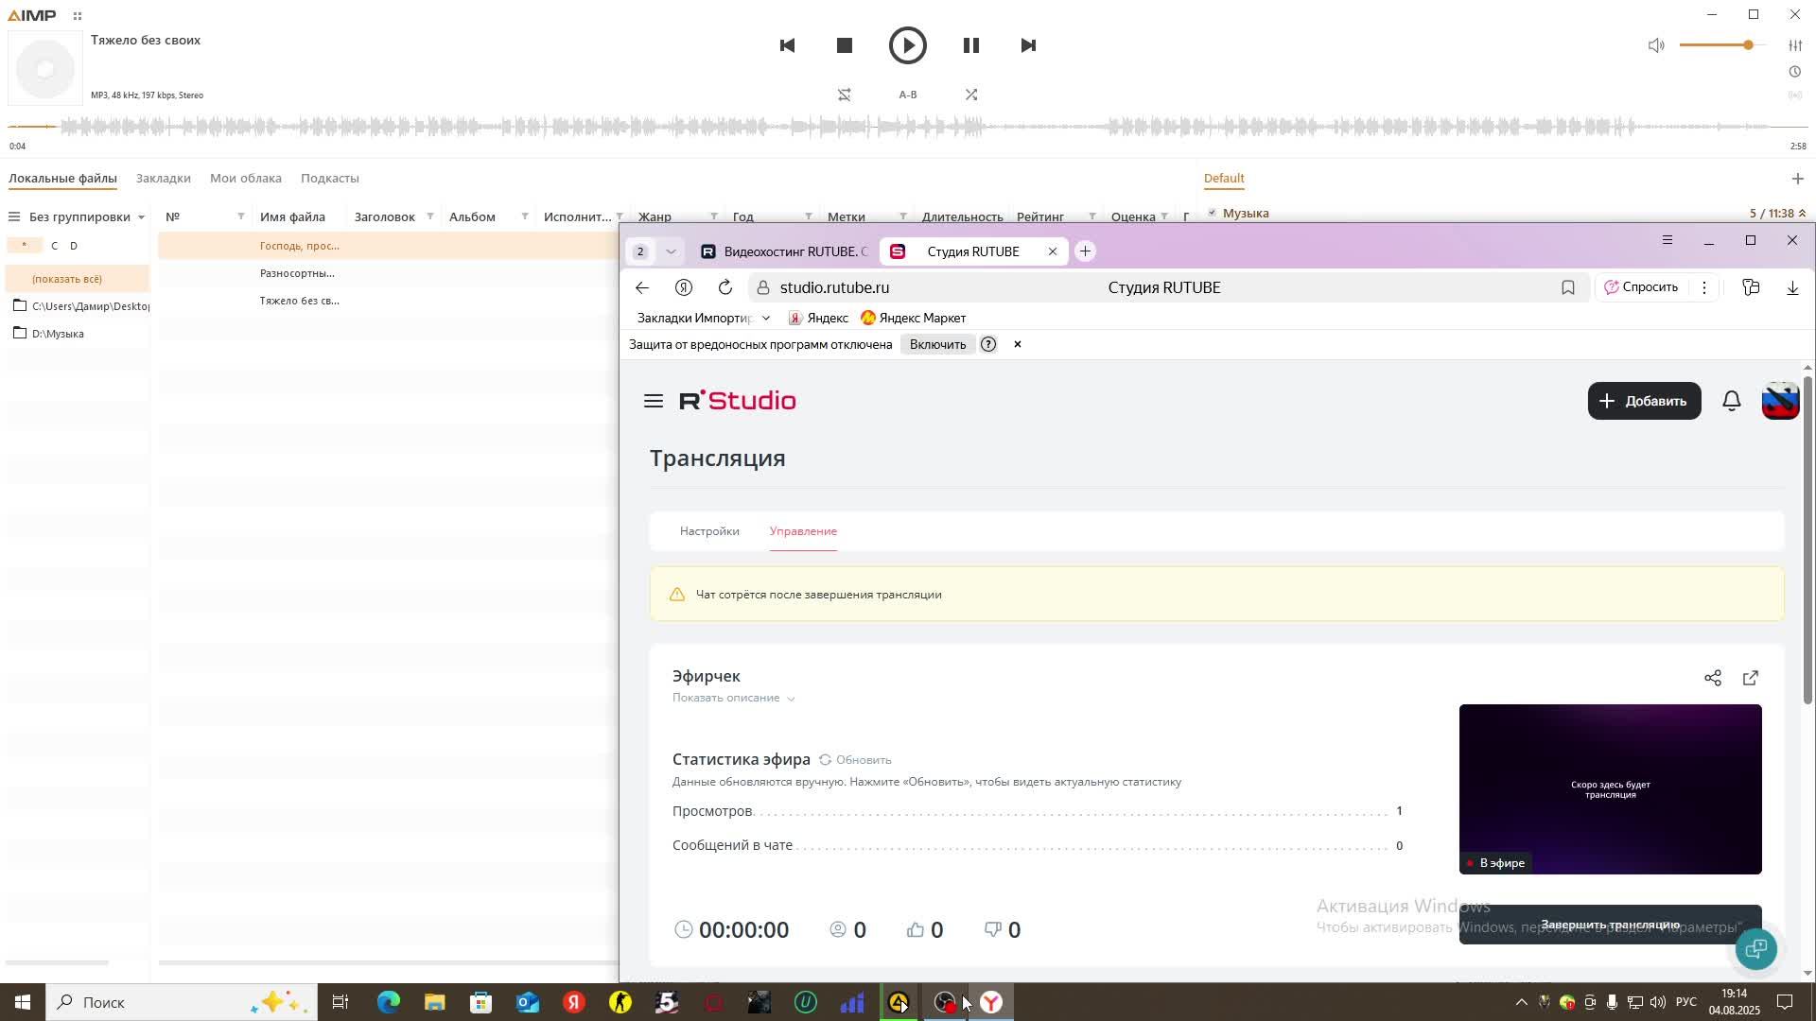Expand the Без группировки dropdown
1816x1021 pixels.
pyautogui.click(x=141, y=217)
